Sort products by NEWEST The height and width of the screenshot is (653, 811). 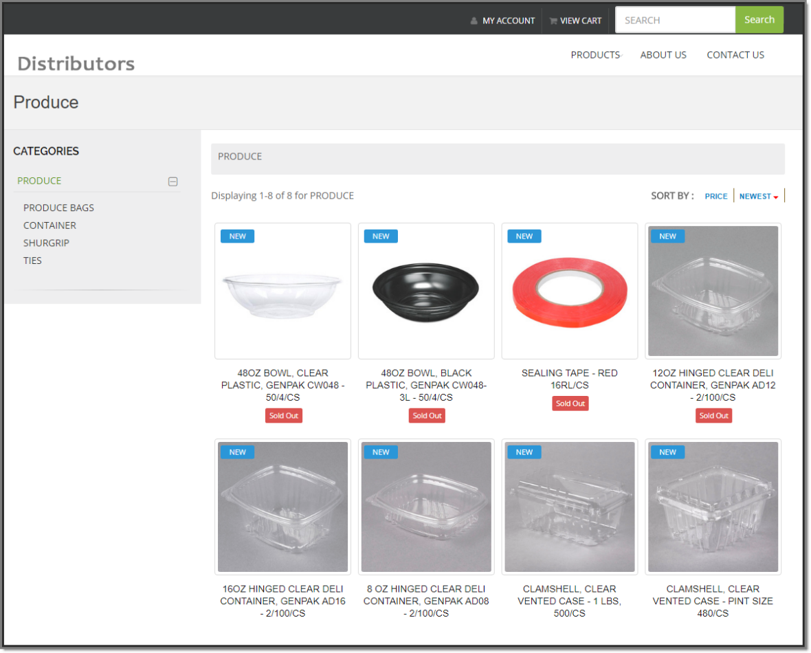(755, 196)
